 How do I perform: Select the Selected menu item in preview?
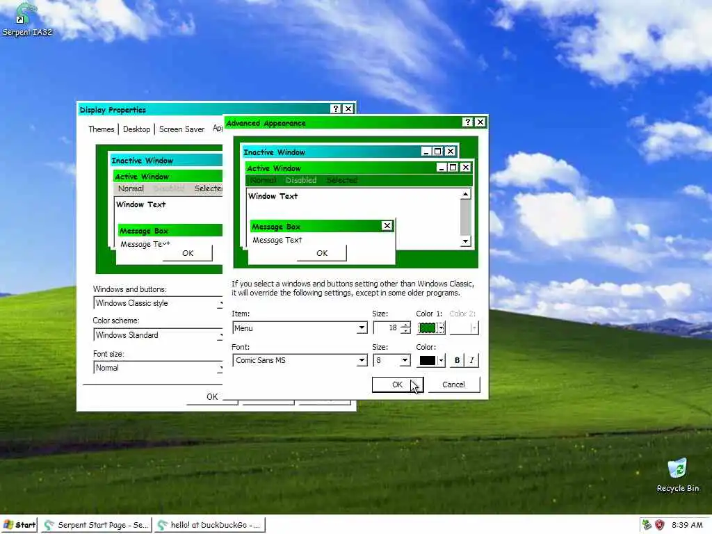342,180
